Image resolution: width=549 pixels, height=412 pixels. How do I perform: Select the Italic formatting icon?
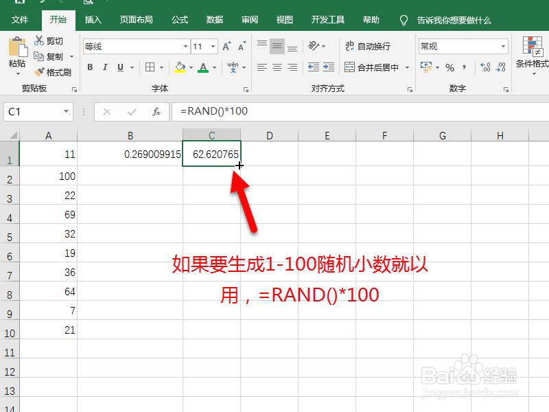(104, 67)
